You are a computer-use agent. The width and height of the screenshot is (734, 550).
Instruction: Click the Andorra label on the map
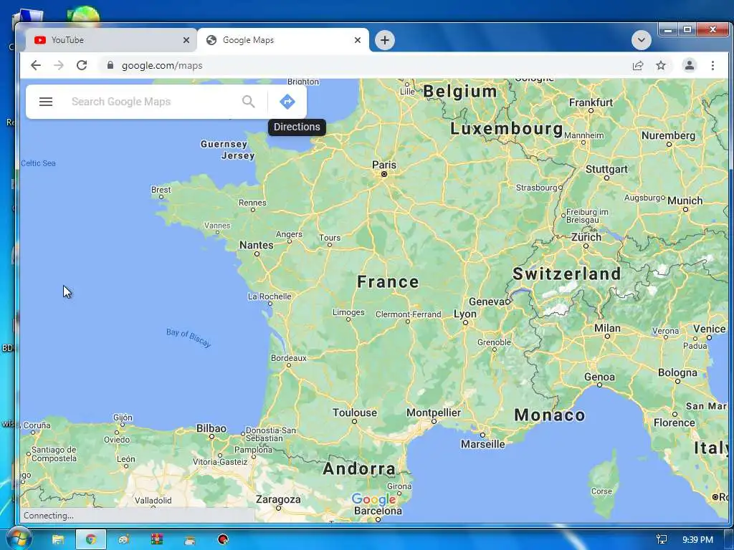[359, 468]
